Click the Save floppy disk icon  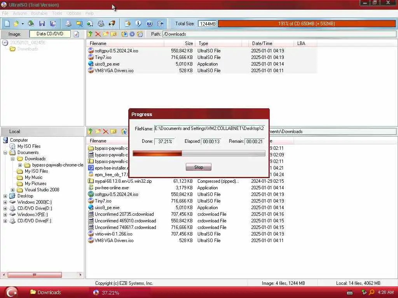[42, 24]
